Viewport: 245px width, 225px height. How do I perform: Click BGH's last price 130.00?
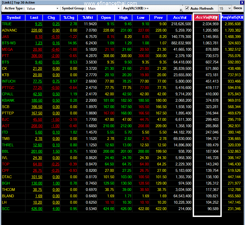point(37,183)
